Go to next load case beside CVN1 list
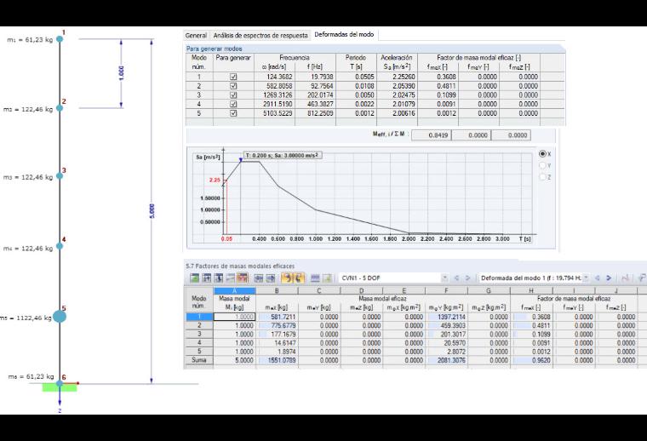The height and width of the screenshot is (441, 647). coord(467,278)
